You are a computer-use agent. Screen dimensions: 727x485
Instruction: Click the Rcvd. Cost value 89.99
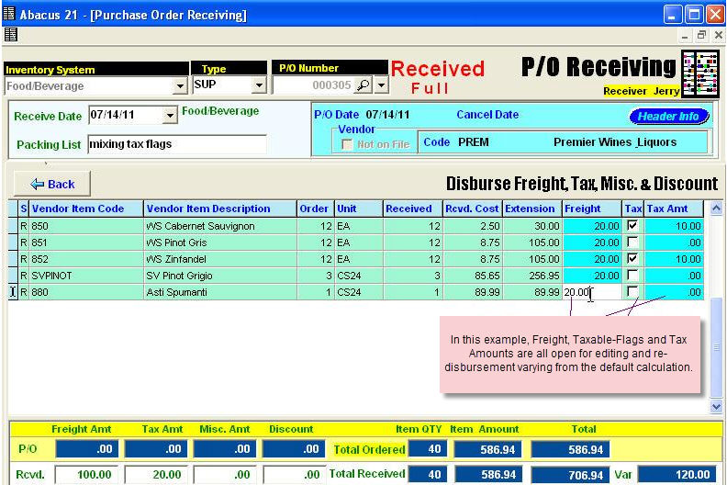pos(473,292)
